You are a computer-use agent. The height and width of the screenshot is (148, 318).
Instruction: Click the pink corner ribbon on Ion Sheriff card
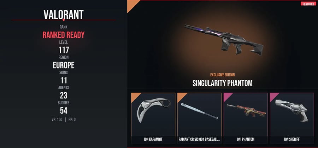coord(274,97)
